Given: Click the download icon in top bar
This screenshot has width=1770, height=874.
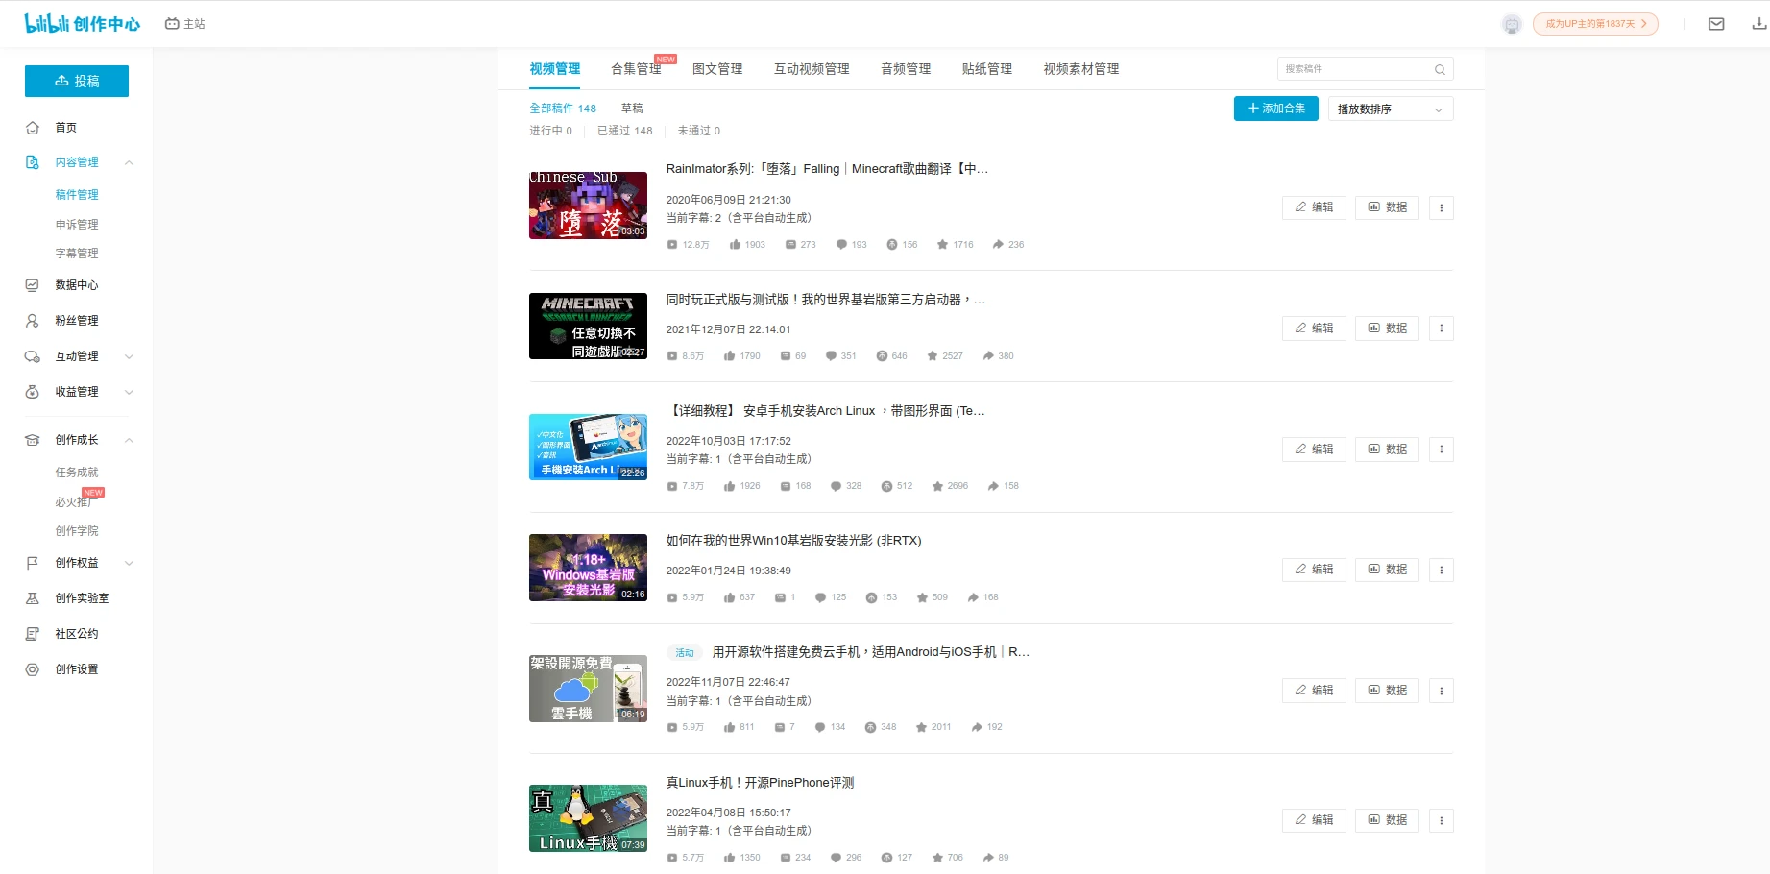Looking at the screenshot, I should (1758, 24).
